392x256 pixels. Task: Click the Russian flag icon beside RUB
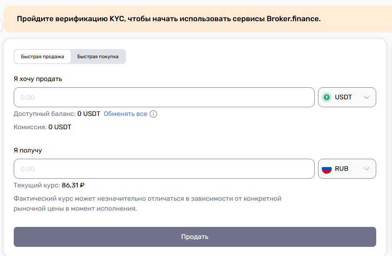tap(326, 169)
